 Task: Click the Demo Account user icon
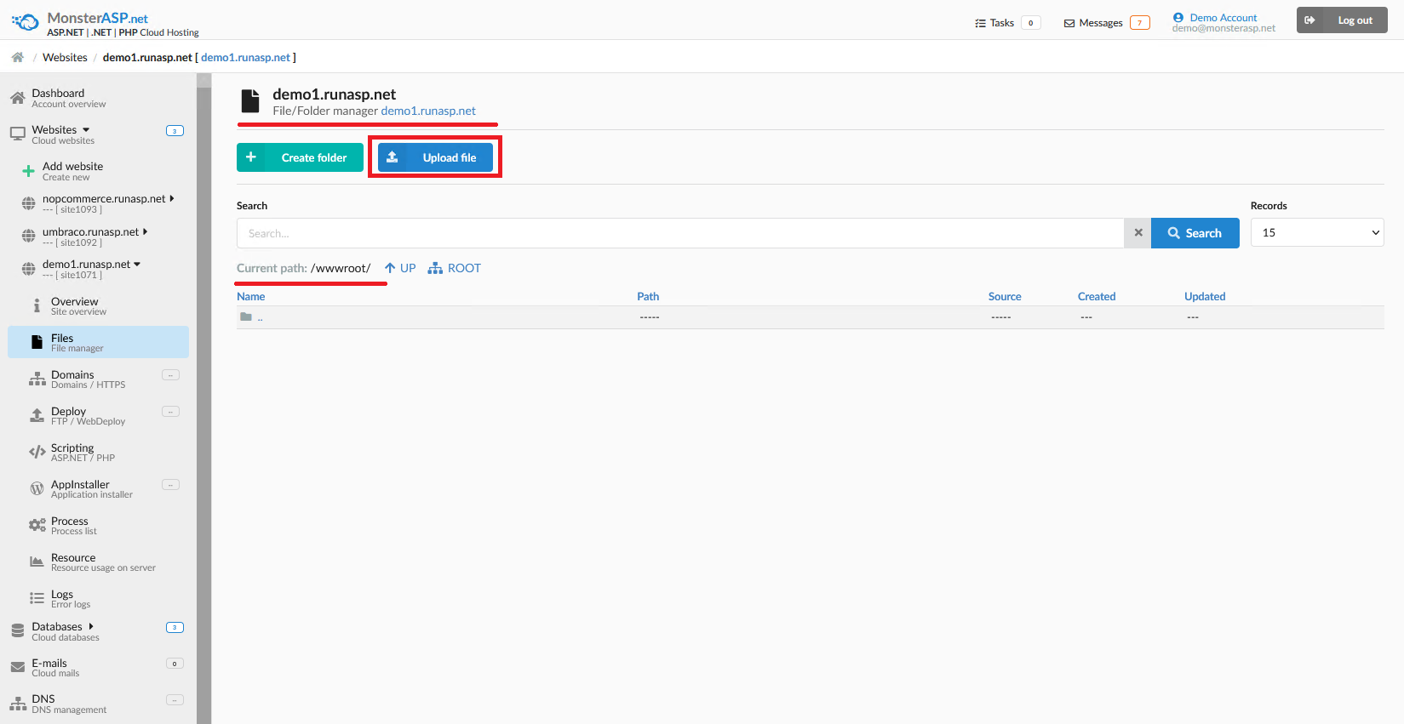[x=1178, y=17]
